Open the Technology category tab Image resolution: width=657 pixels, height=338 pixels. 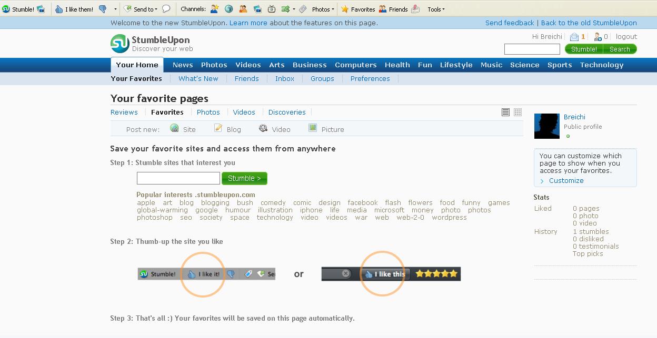[602, 65]
